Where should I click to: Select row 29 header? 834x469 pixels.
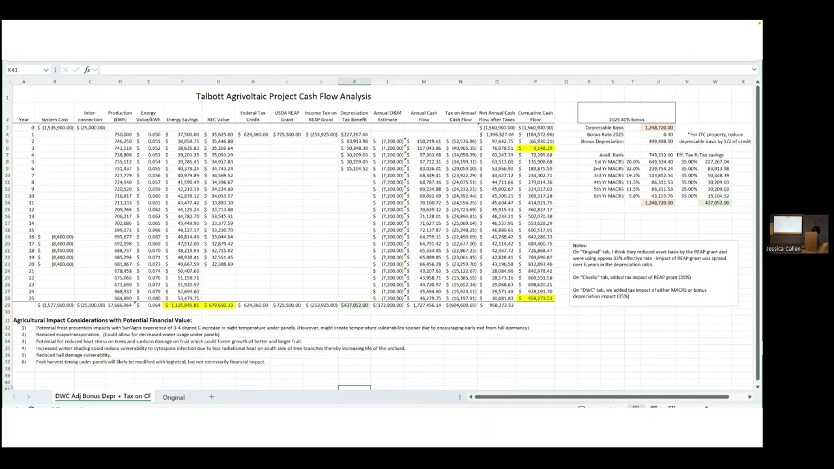pos(7,305)
